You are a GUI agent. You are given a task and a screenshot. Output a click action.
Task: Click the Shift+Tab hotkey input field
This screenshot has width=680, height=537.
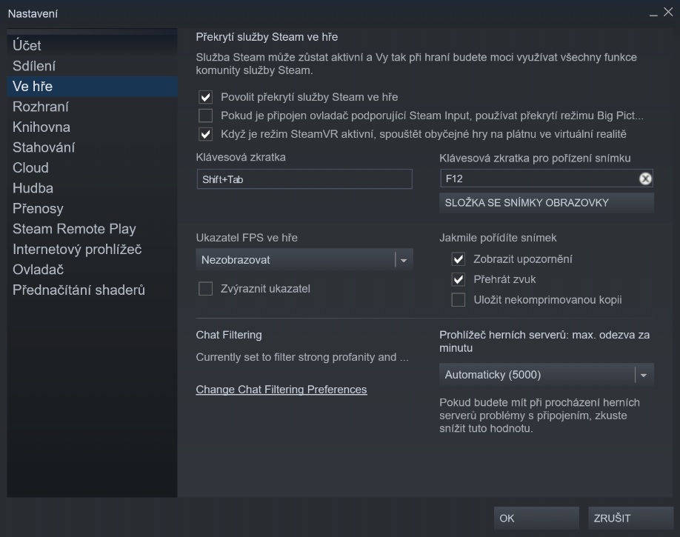click(x=304, y=178)
